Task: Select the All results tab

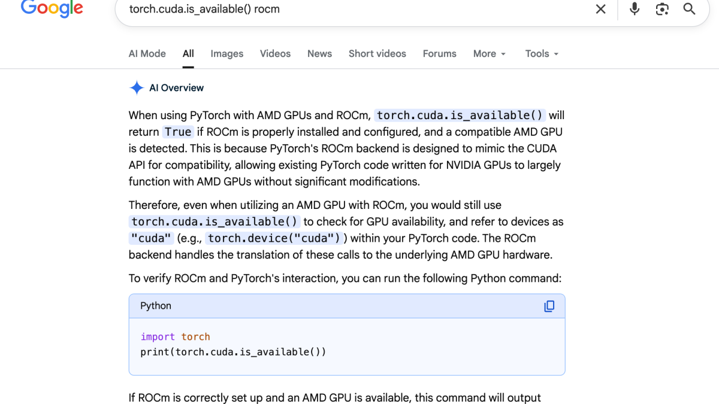Action: tap(188, 53)
